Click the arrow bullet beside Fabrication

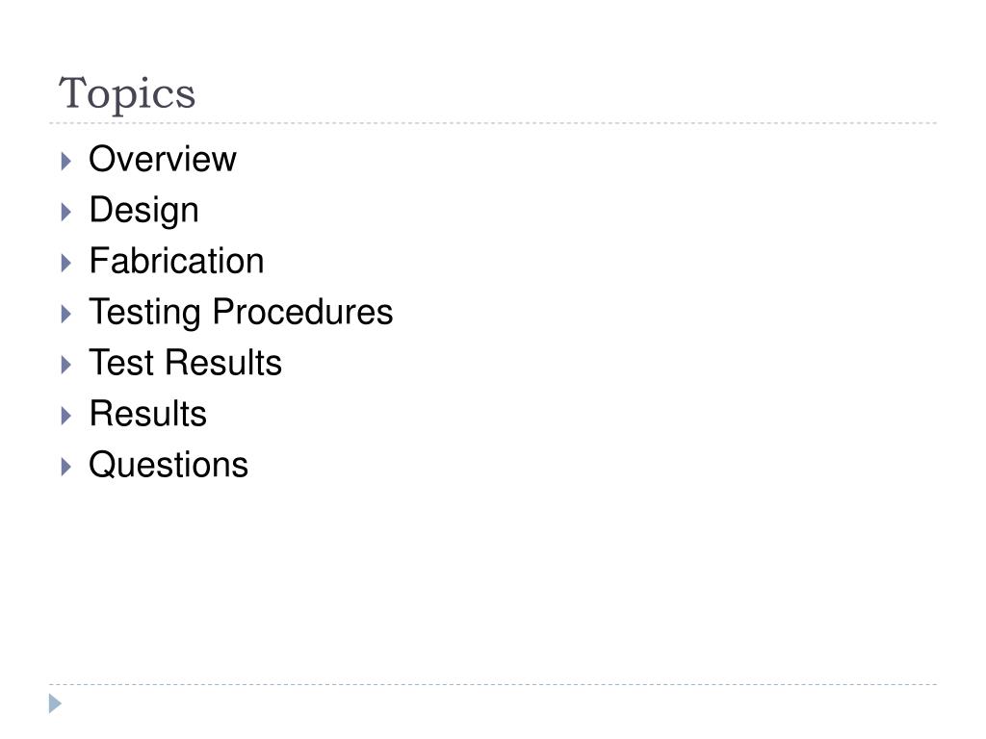[66, 263]
